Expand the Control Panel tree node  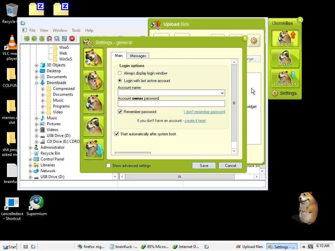[30, 159]
